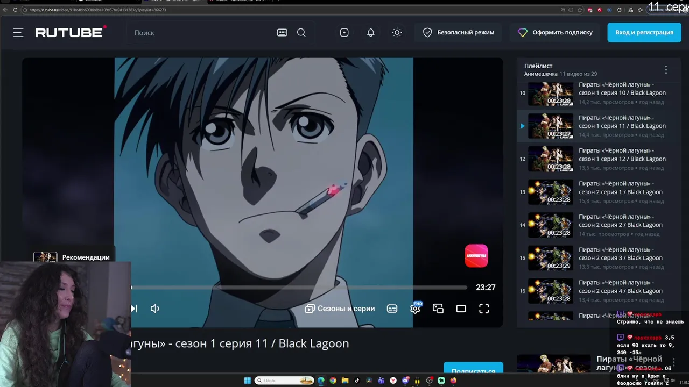Select сезон 2 серия 1 playlist item
Screen dimensions: 689x387
click(x=599, y=192)
